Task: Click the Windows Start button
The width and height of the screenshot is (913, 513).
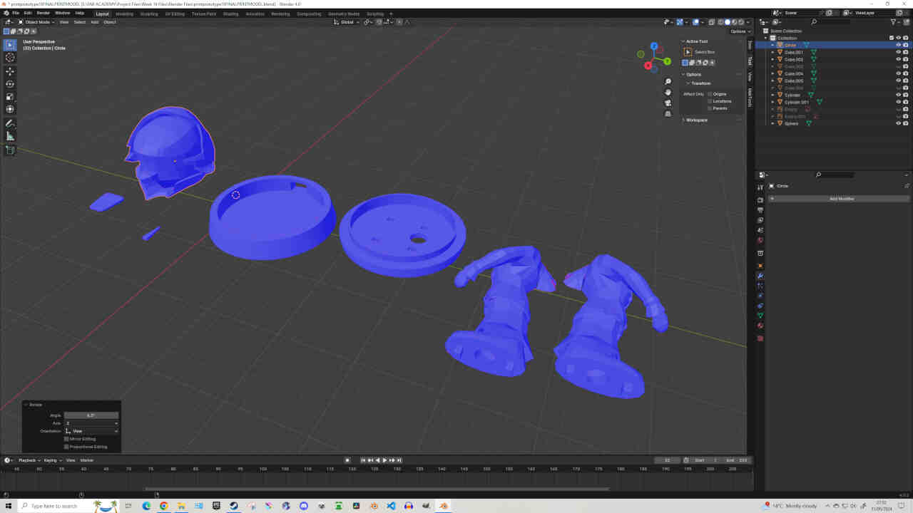Action: click(x=8, y=506)
